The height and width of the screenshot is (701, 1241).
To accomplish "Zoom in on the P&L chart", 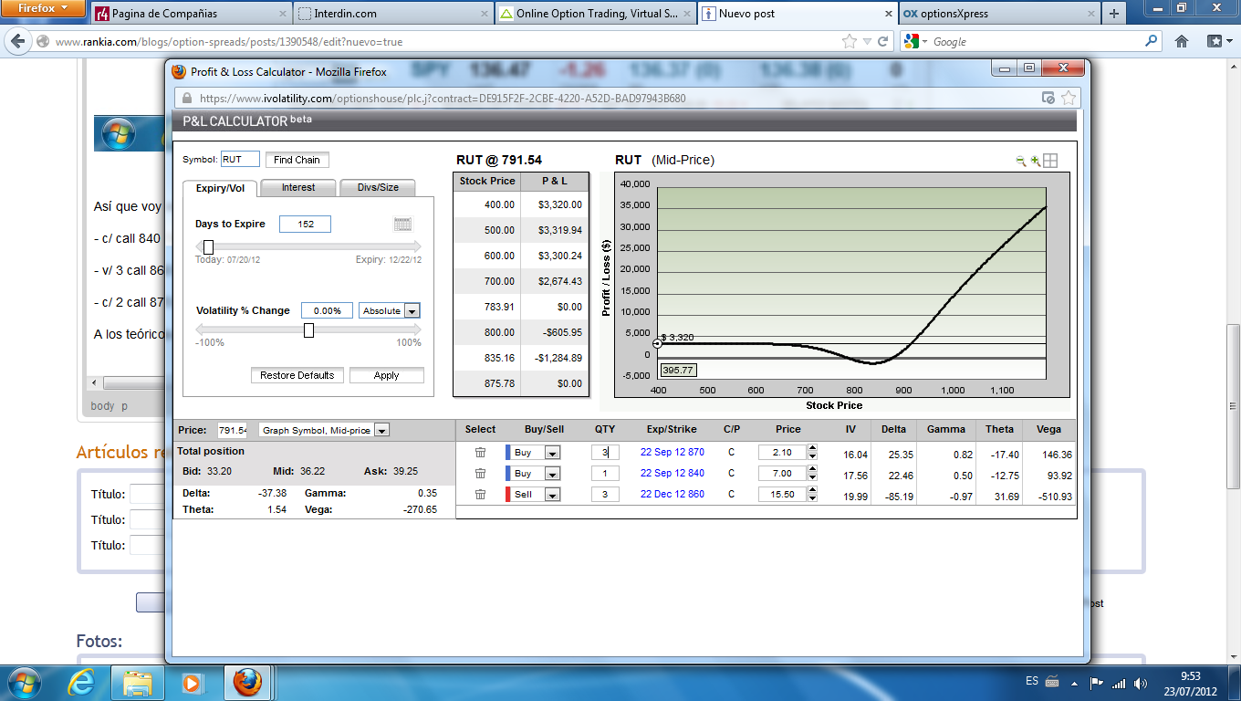I will (1036, 161).
